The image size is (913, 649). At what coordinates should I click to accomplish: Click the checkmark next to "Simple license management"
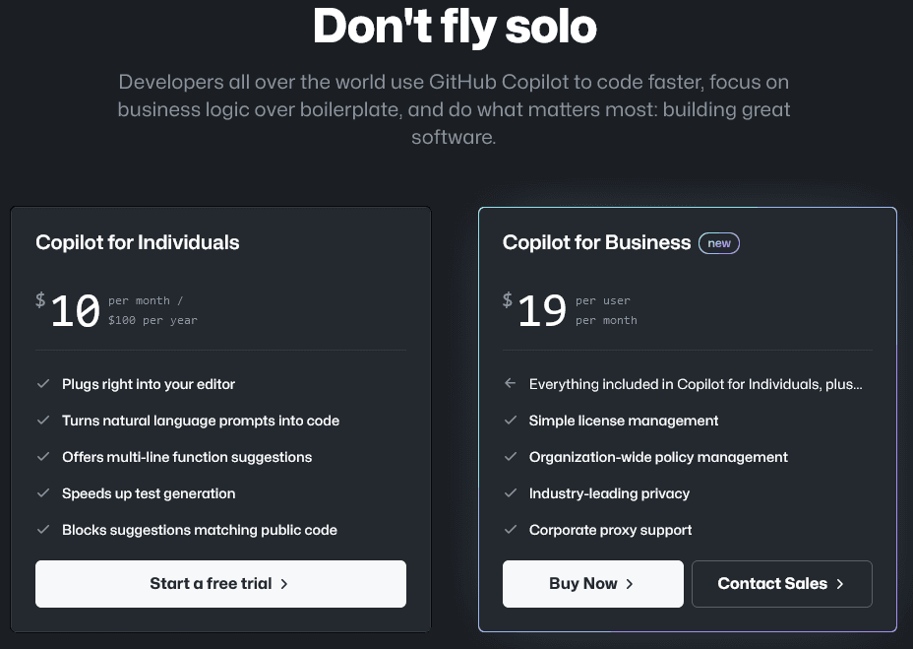[x=511, y=421]
